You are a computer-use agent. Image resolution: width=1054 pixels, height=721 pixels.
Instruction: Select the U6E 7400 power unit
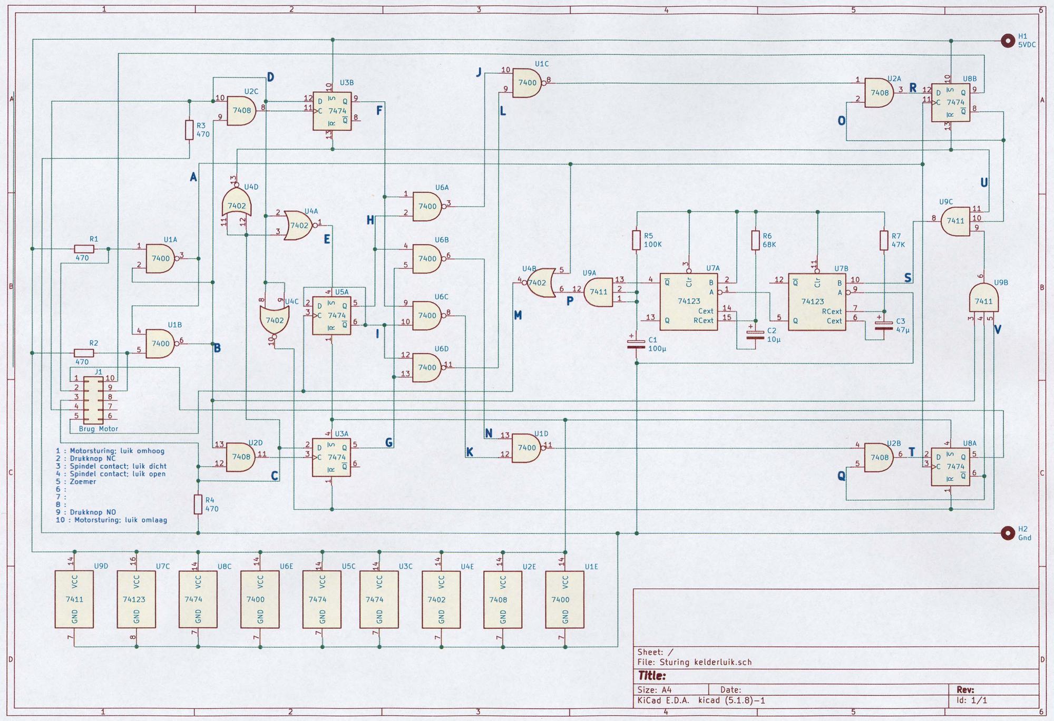coord(260,599)
